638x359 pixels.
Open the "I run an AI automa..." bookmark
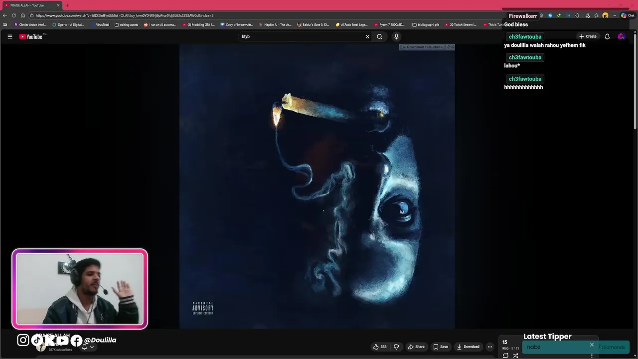[x=160, y=24]
